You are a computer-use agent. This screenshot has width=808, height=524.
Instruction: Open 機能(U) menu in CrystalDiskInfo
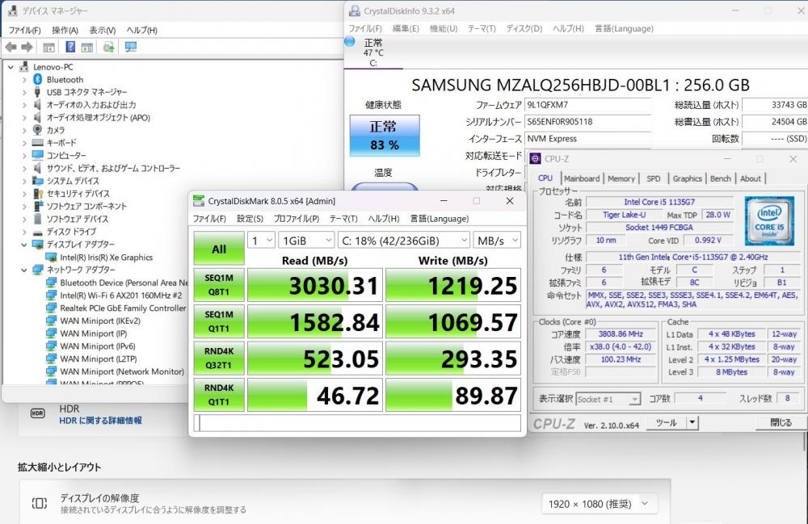pos(444,29)
